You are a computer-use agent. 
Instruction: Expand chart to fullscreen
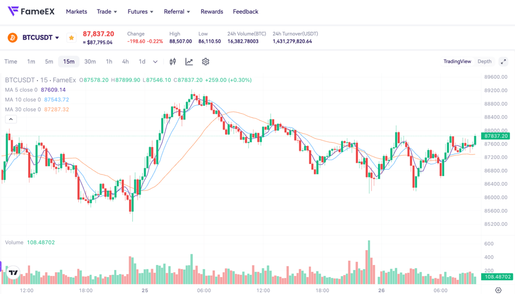503,62
